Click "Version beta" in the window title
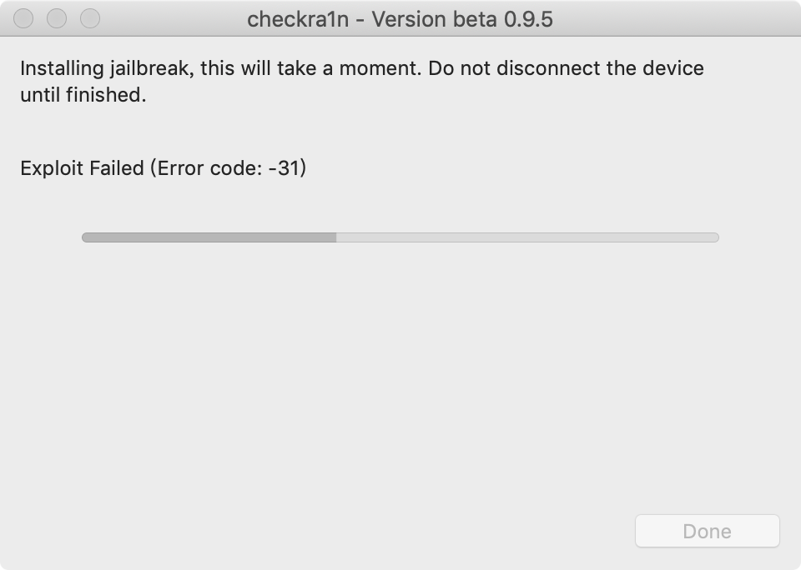The image size is (801, 570). (434, 19)
